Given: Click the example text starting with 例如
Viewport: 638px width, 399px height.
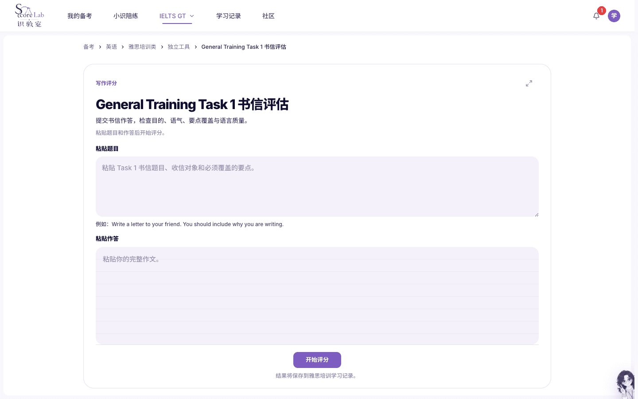Looking at the screenshot, I should coord(190,224).
